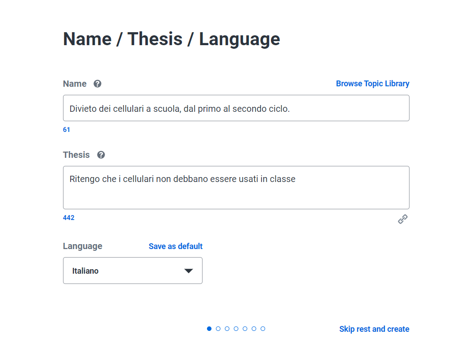Focus the Name field with Divieto dei cellulari
456x347 pixels.
236,108
